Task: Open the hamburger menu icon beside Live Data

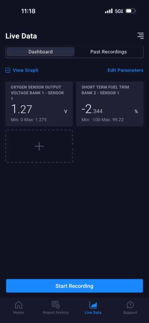Action: click(140, 36)
